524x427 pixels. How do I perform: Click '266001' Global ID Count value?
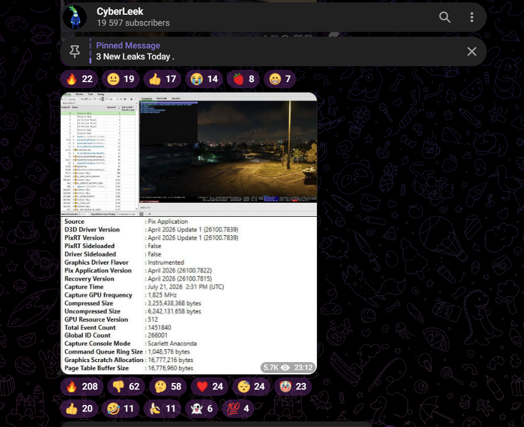[x=158, y=336]
